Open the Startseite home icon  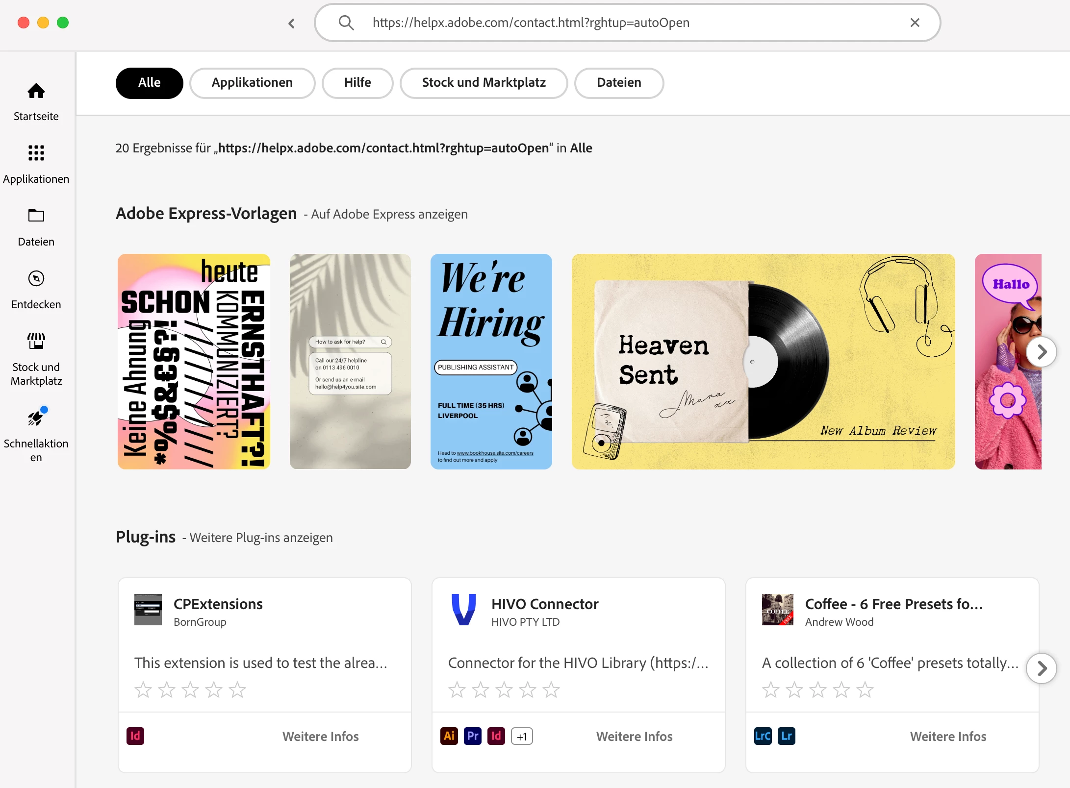point(36,91)
